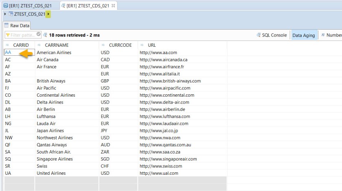The image size is (342, 191).
Task: Select the JPY currency cell
Action: [x=118, y=131]
